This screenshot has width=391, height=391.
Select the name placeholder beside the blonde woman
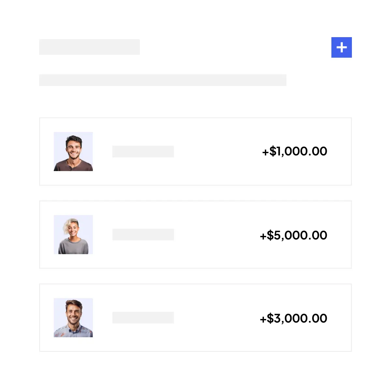(143, 235)
